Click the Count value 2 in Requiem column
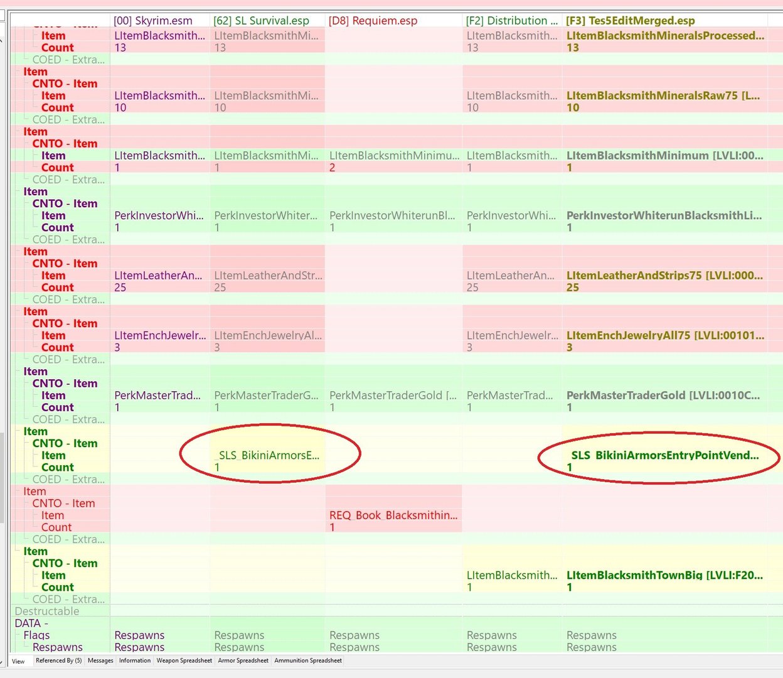The image size is (783, 678). point(333,168)
